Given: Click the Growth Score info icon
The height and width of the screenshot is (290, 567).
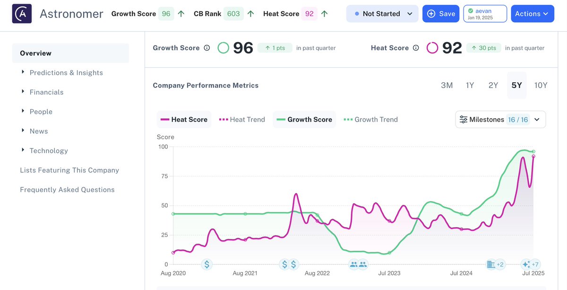Looking at the screenshot, I should 206,48.
